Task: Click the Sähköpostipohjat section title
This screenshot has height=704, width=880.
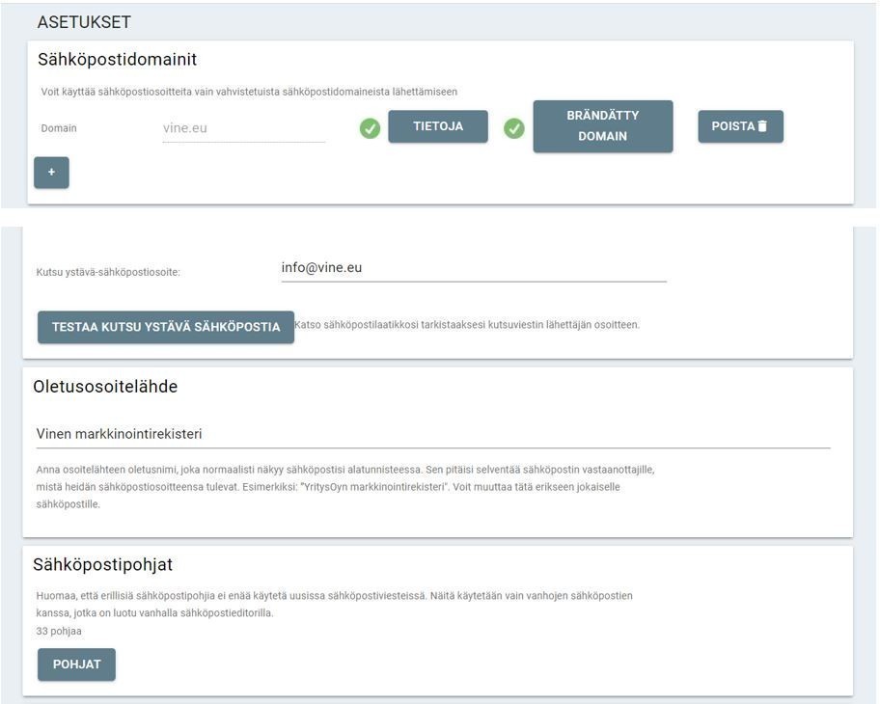Action: click(102, 564)
